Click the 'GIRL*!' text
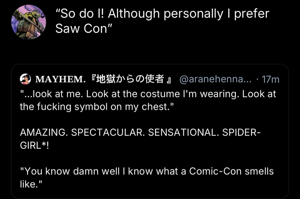Screen dimensions: 300x199 [x=34, y=145]
